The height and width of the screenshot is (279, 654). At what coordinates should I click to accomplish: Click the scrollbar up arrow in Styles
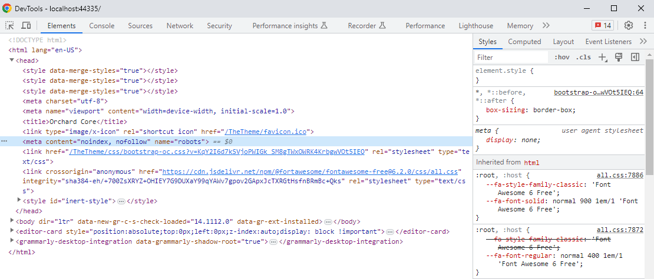pyautogui.click(x=649, y=55)
